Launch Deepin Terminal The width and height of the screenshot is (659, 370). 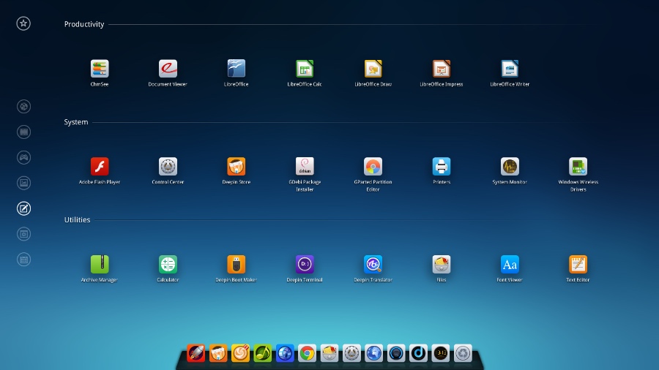coord(305,265)
